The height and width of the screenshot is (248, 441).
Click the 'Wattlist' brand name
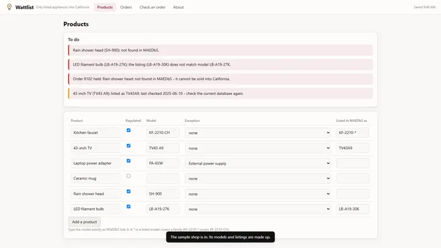pyautogui.click(x=24, y=7)
